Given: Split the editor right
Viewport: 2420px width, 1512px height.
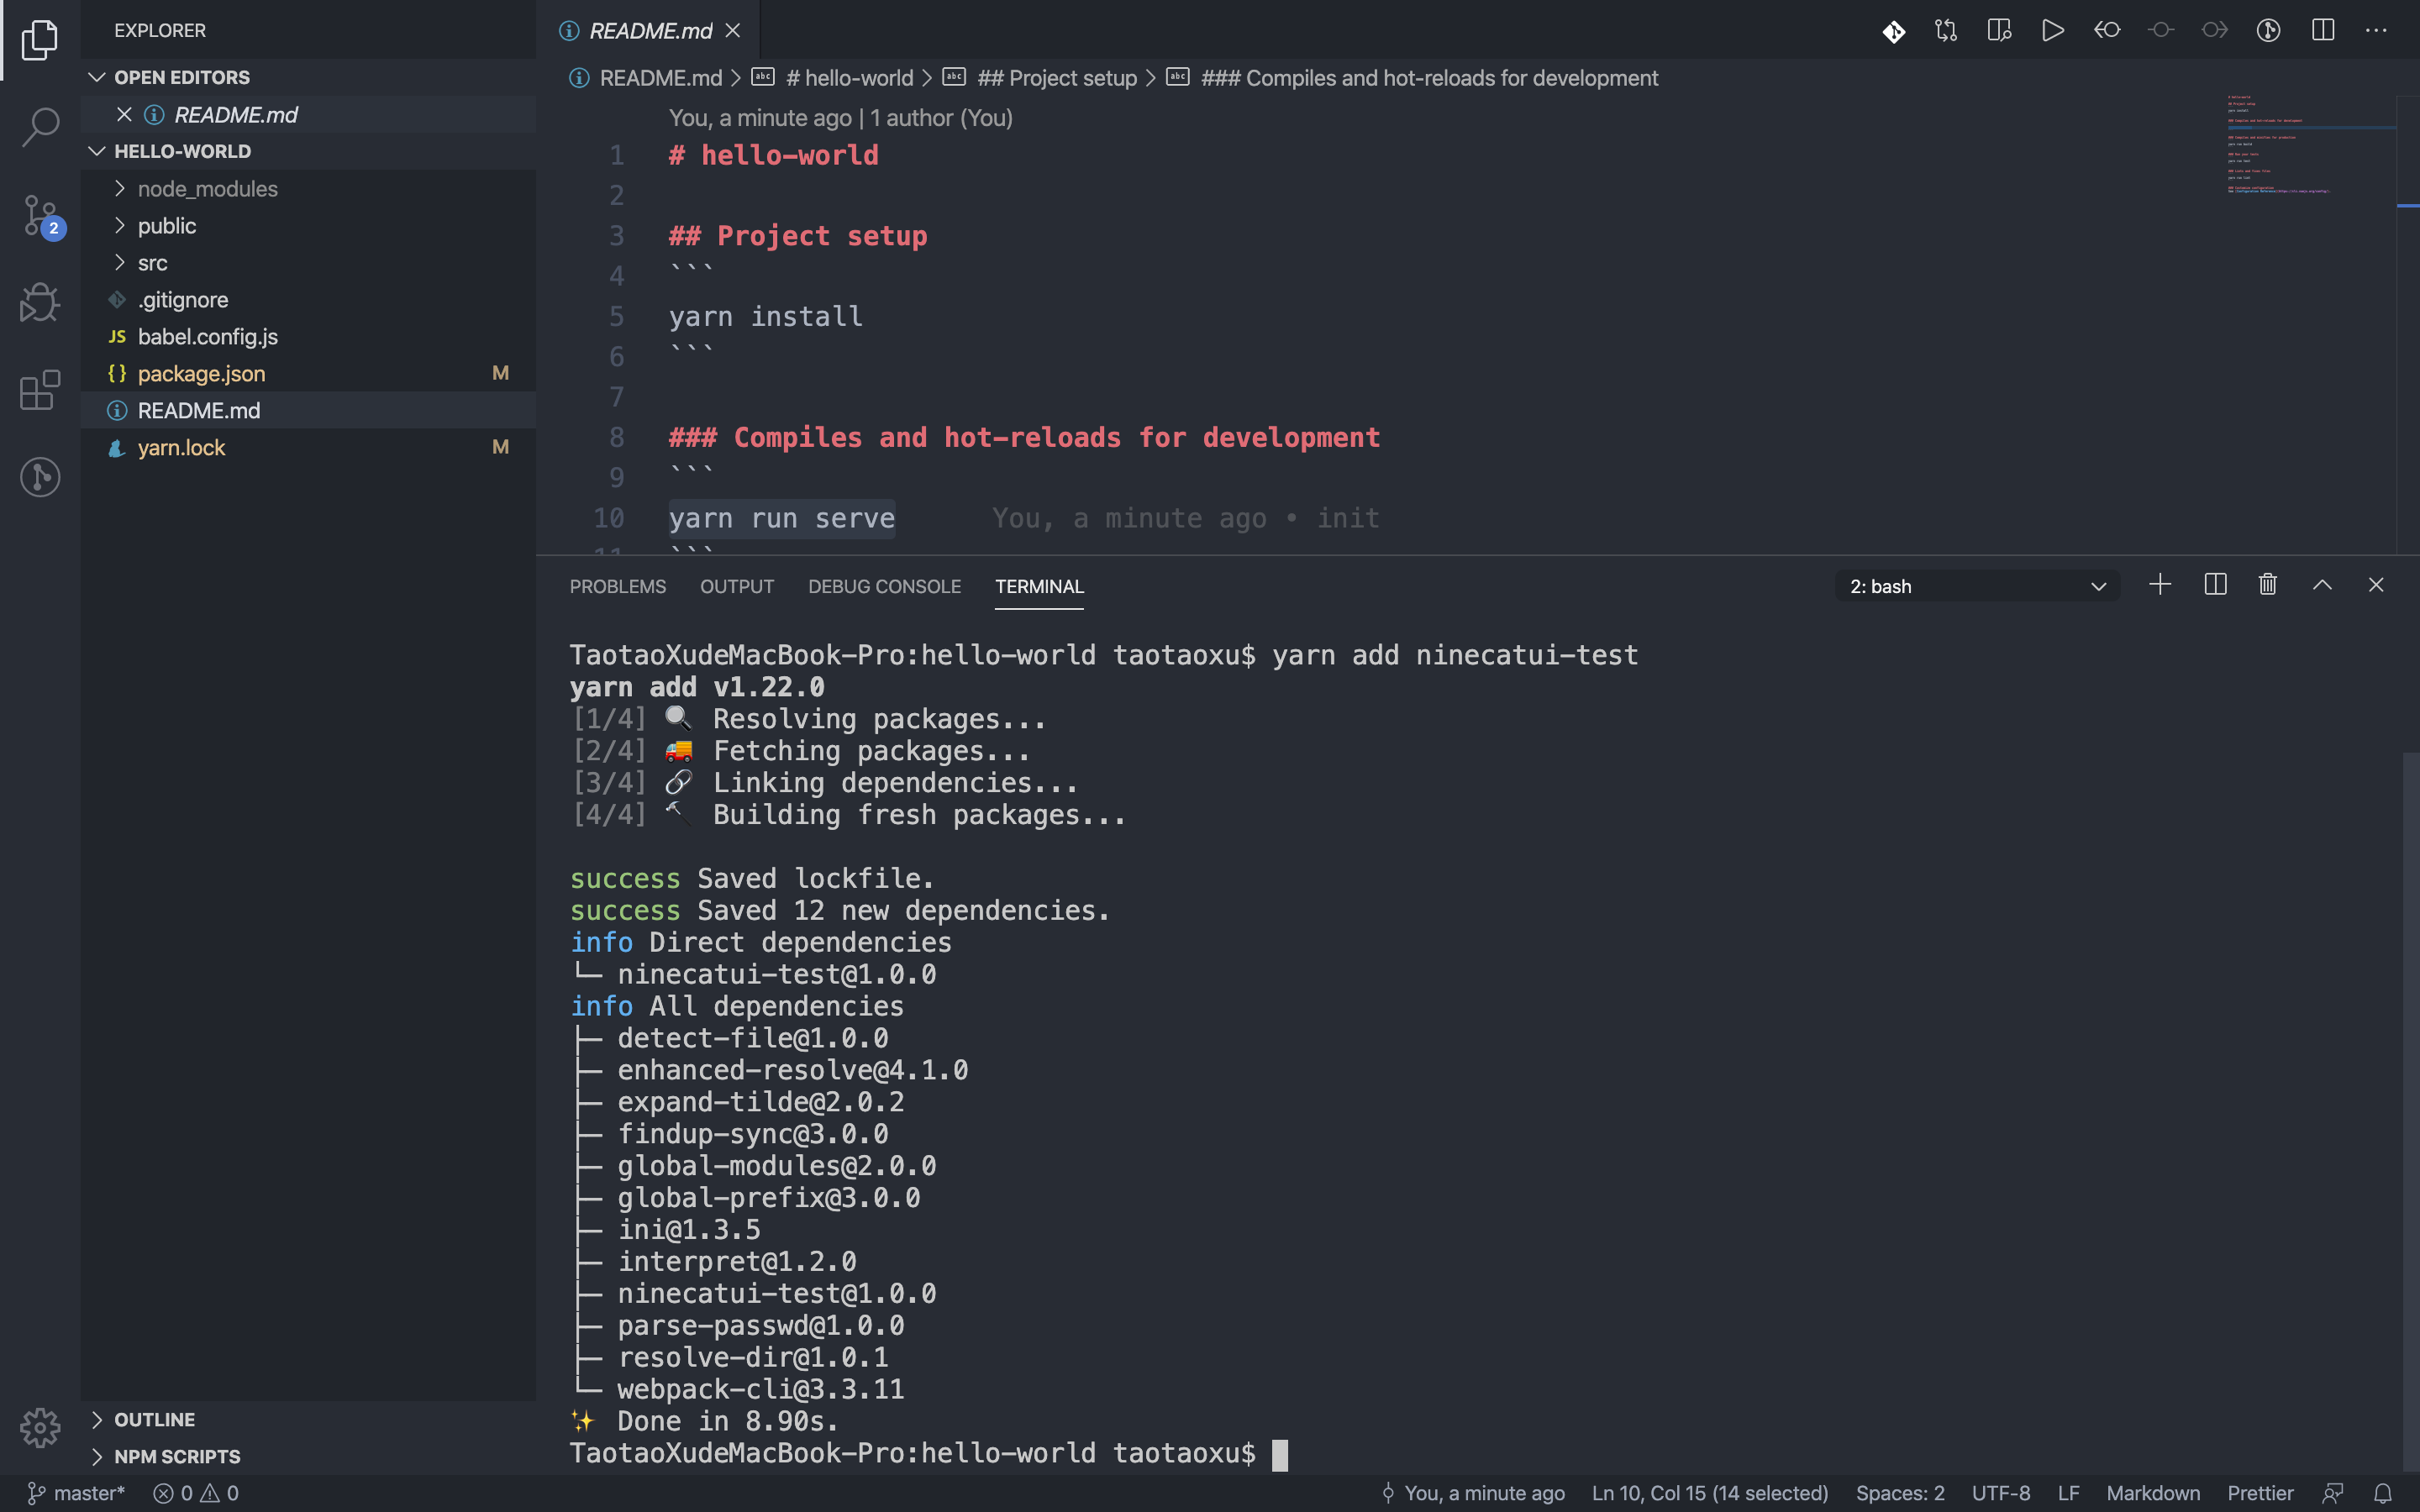Looking at the screenshot, I should [x=2322, y=31].
